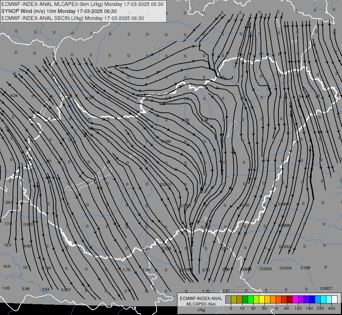Image resolution: width=342 pixels, height=315 pixels.
Task: Click the map value 24.0
Action: tap(9, 202)
